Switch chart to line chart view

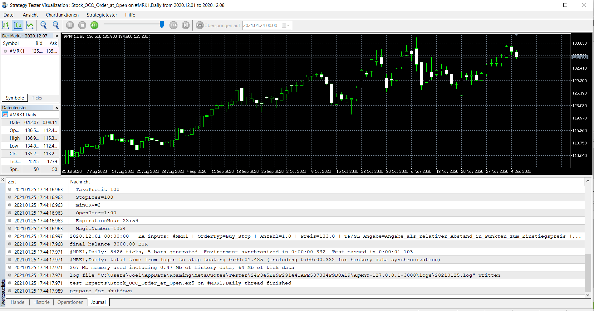(30, 25)
